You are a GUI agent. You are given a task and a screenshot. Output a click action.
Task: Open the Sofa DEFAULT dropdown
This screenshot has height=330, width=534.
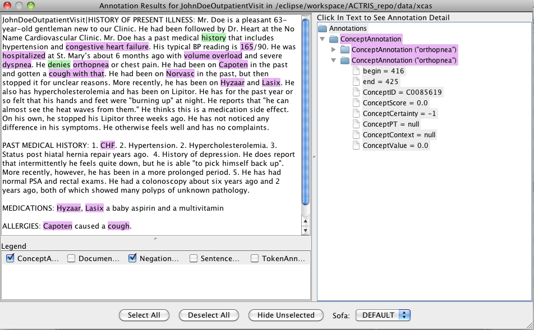pos(383,315)
